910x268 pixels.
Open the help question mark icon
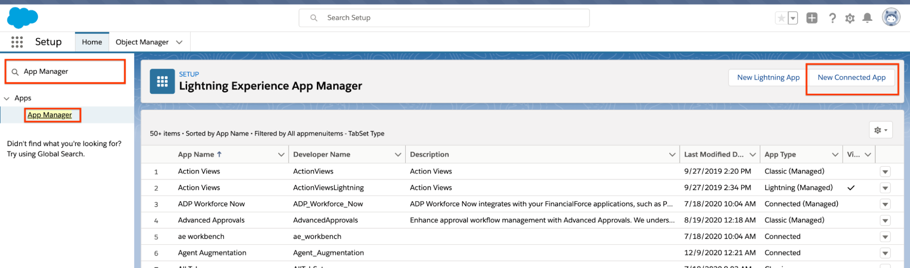832,18
